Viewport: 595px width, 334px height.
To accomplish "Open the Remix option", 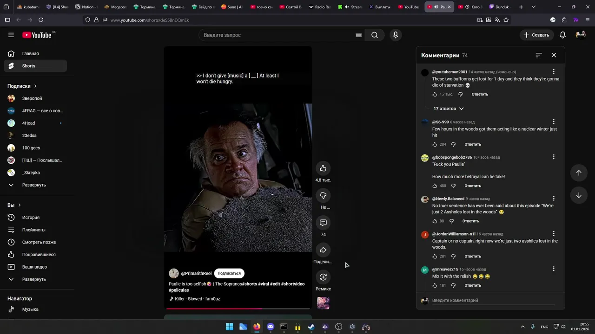I will click(323, 277).
